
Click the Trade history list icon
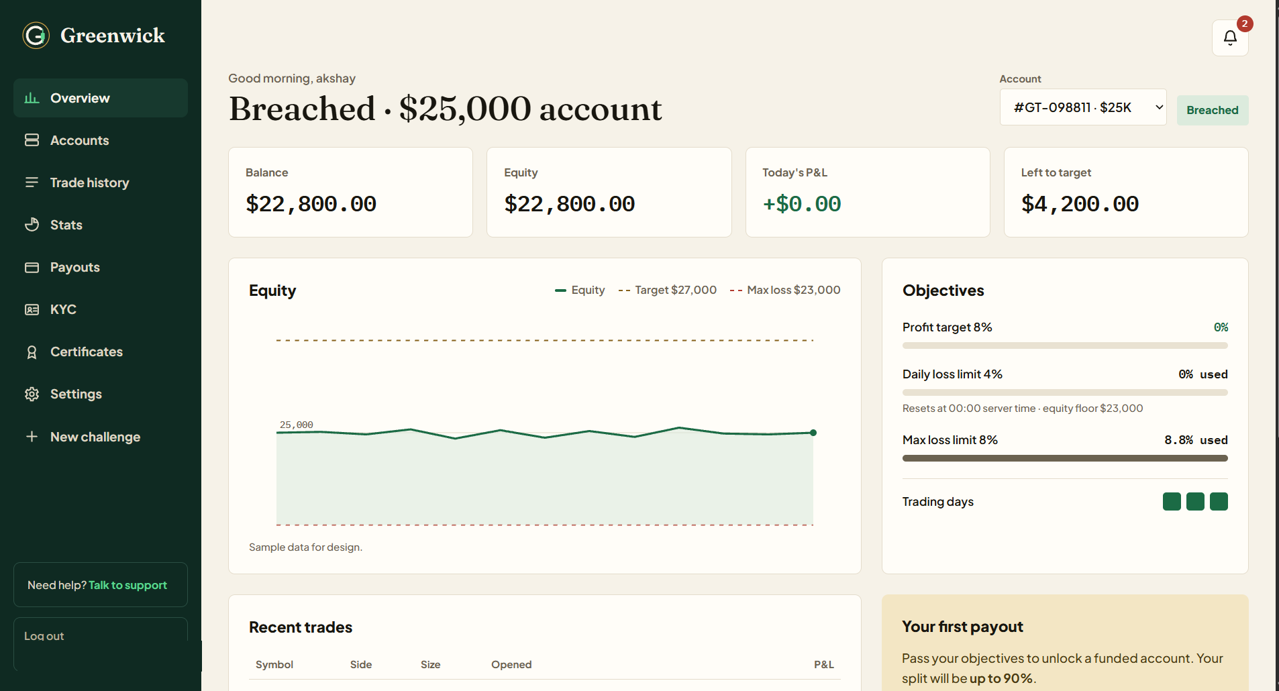32,182
